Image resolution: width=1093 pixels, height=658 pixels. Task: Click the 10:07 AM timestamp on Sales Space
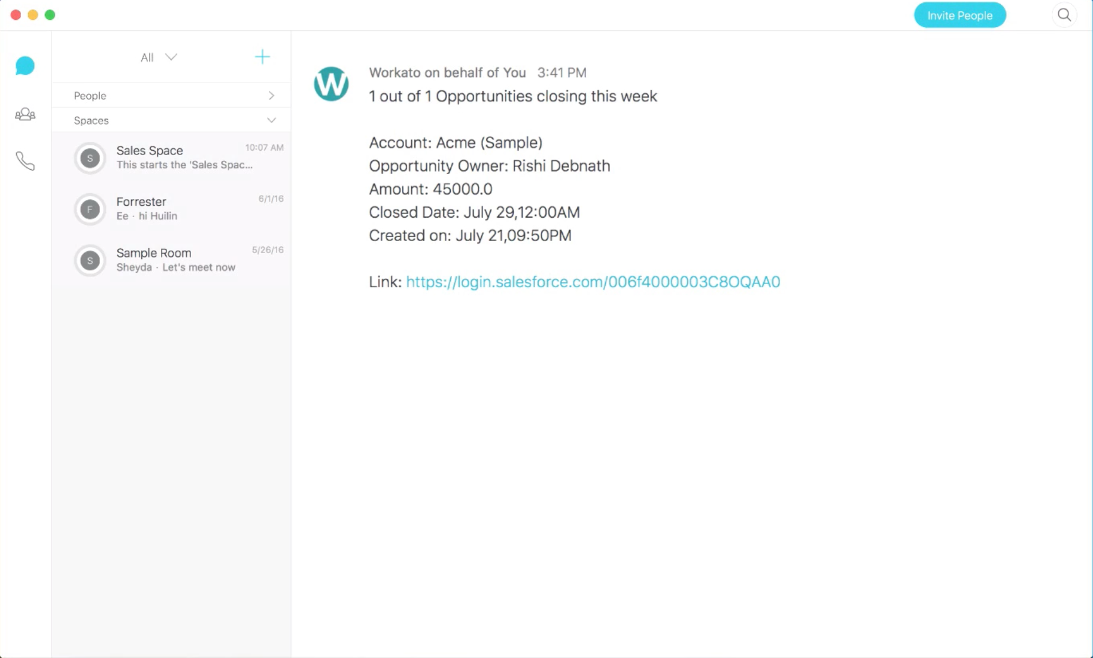click(264, 148)
